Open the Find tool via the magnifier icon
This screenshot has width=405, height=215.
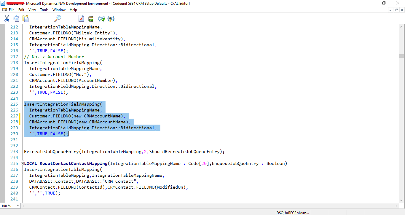(58, 18)
